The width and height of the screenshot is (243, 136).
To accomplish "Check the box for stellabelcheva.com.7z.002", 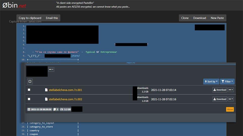I will click(29, 99).
